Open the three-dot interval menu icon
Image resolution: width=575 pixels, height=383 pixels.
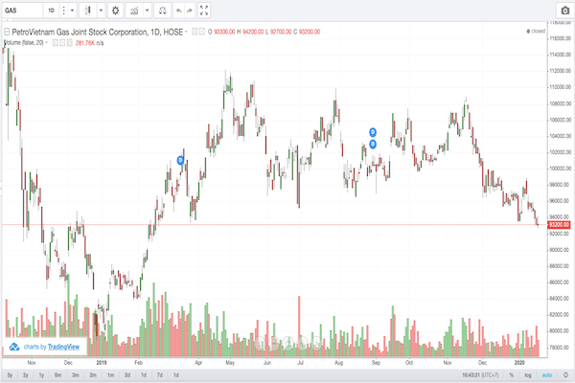pyautogui.click(x=63, y=11)
